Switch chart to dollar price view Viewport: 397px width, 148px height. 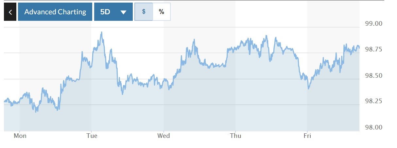(x=144, y=12)
